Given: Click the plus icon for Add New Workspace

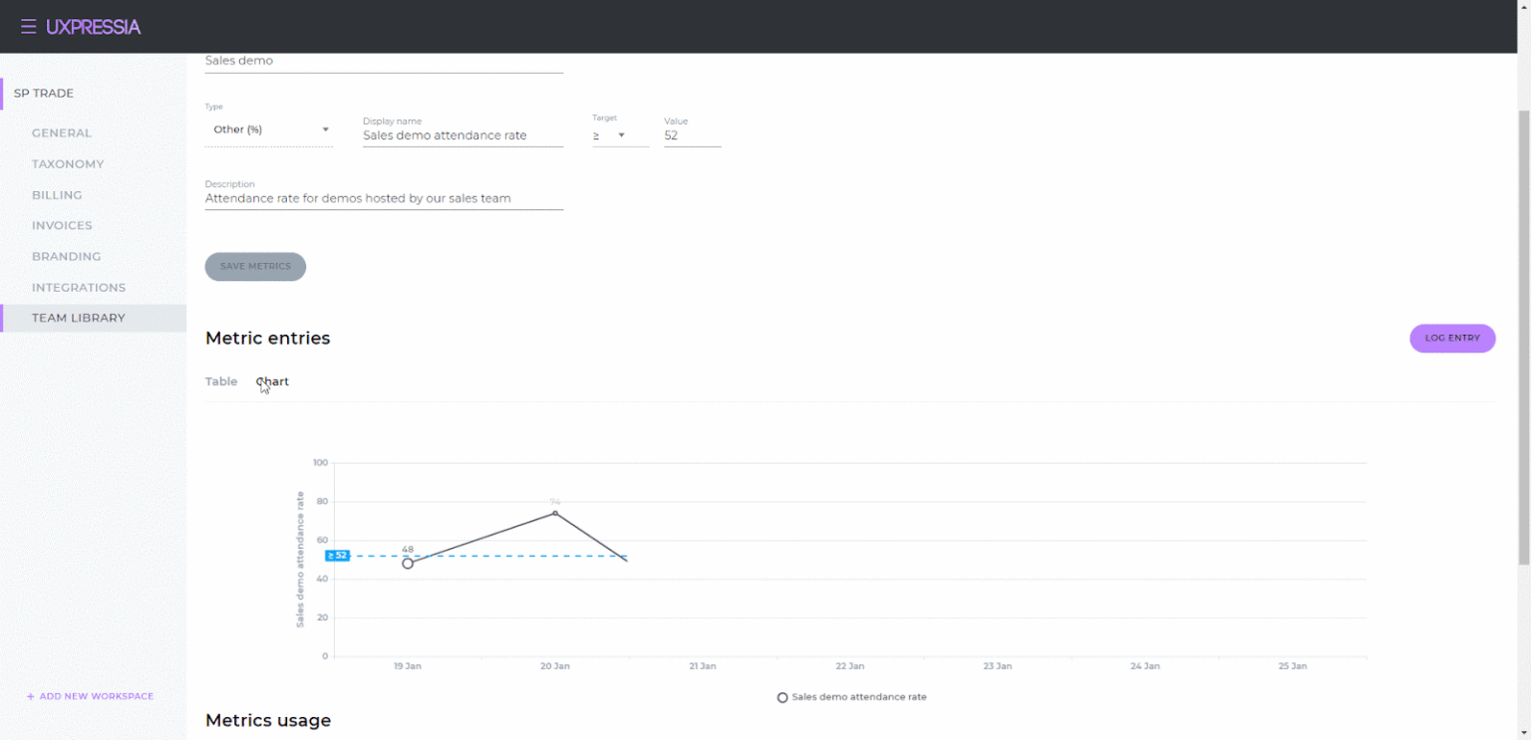Looking at the screenshot, I should pos(31,696).
